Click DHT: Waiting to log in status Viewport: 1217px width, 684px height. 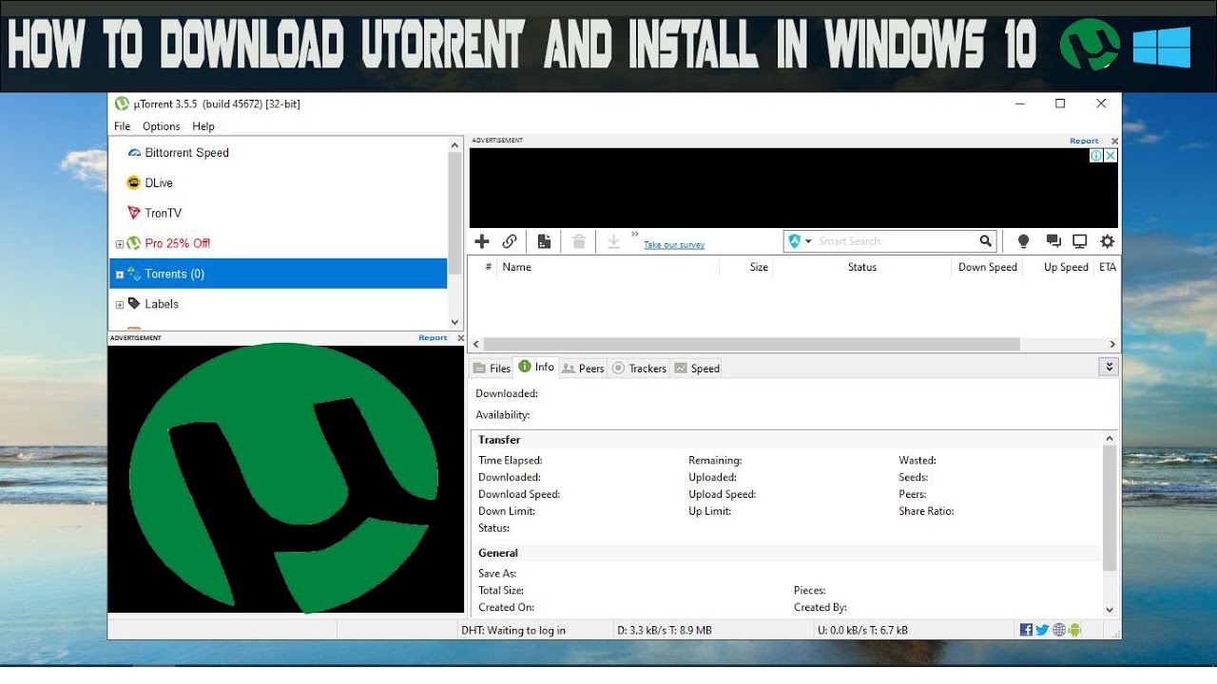point(513,630)
